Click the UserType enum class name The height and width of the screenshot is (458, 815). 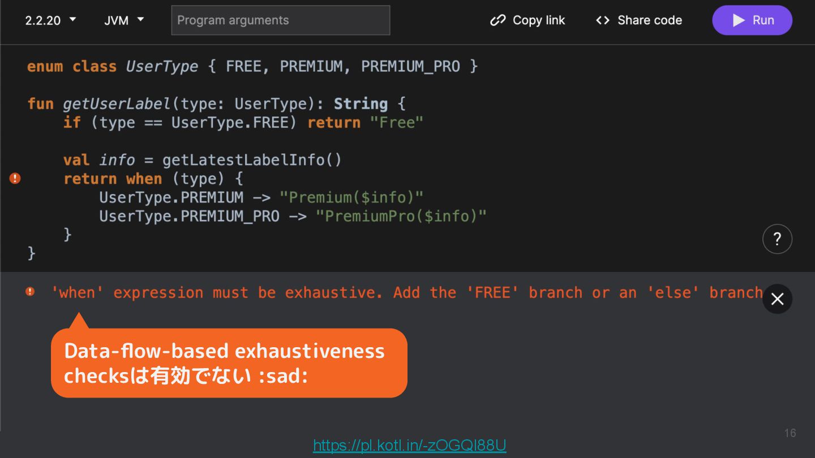tap(162, 67)
